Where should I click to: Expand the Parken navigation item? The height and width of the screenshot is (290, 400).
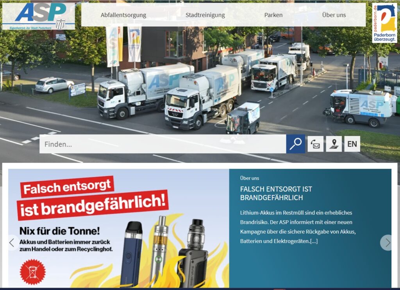[x=273, y=15]
